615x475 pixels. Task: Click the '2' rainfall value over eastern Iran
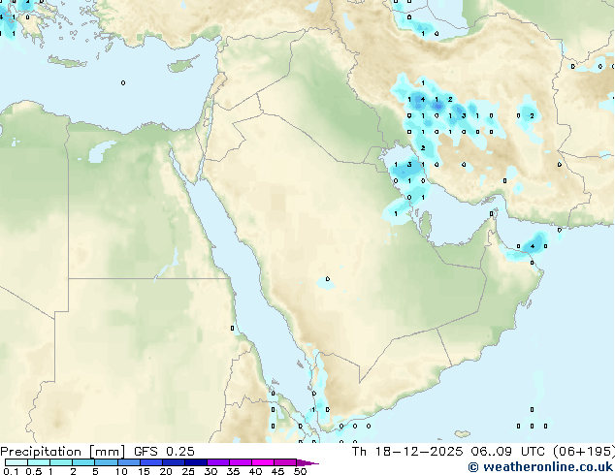click(532, 115)
